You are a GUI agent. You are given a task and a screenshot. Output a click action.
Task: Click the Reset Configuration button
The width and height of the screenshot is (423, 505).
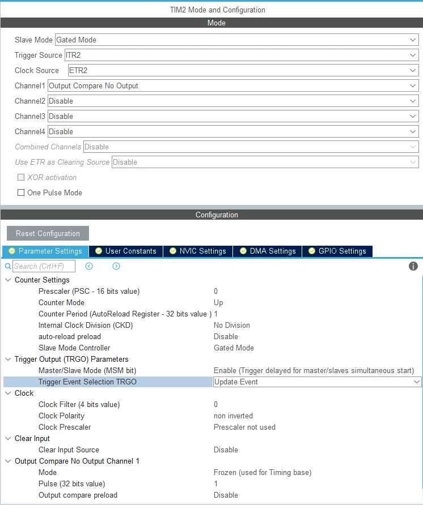point(48,233)
